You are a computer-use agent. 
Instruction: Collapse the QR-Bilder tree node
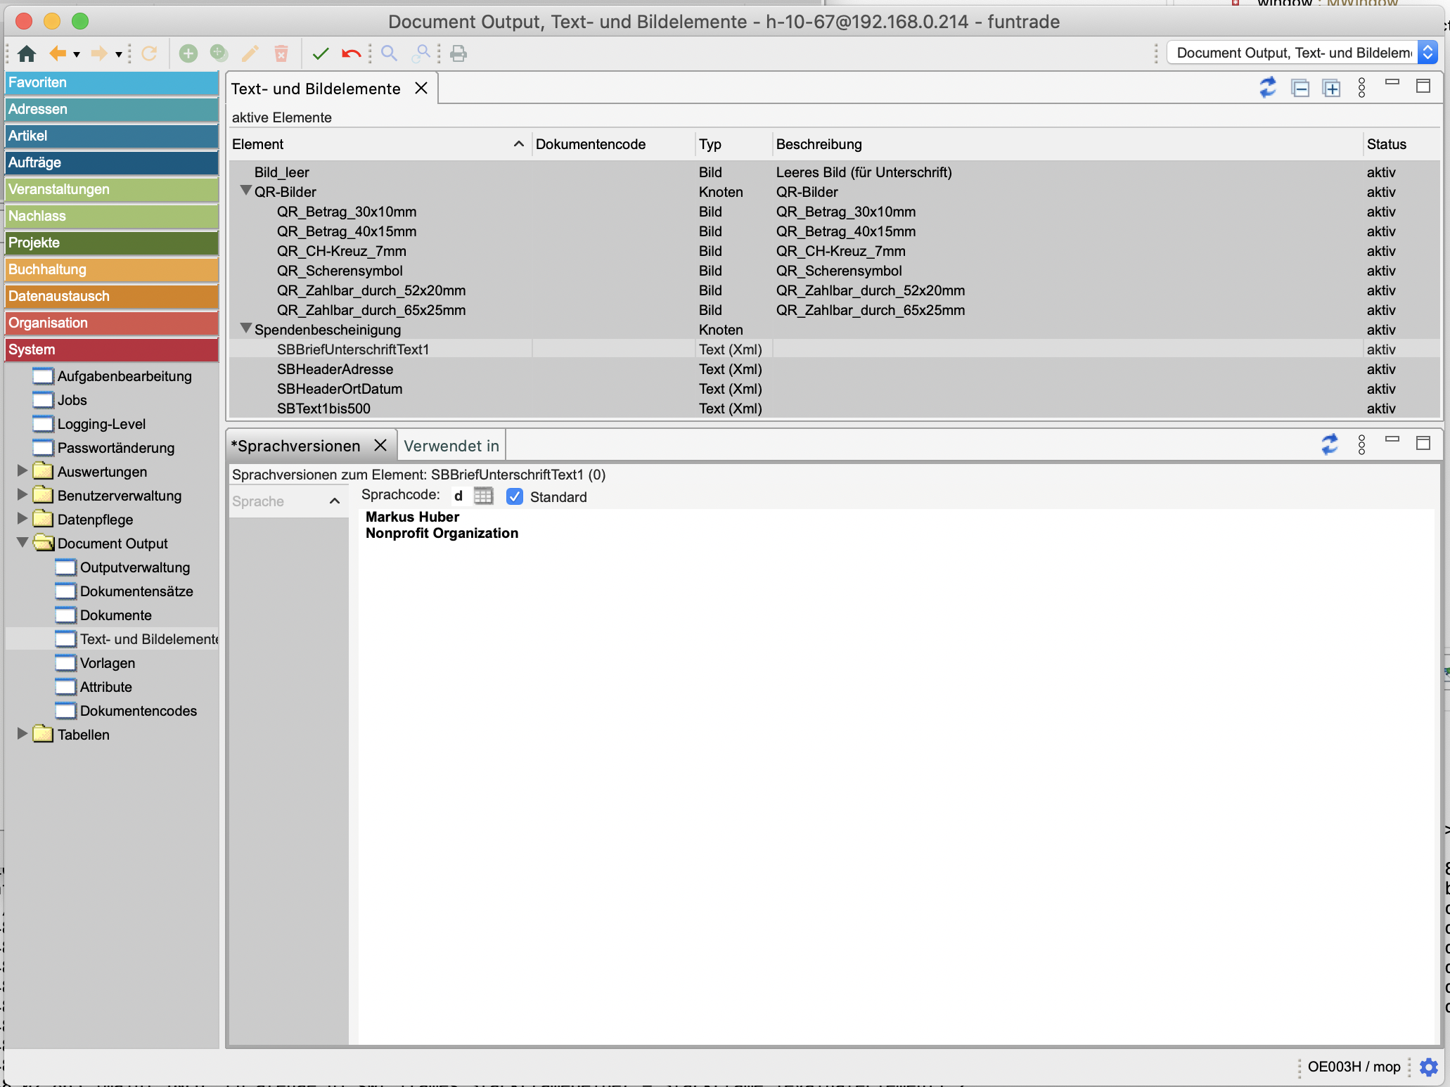tap(246, 191)
